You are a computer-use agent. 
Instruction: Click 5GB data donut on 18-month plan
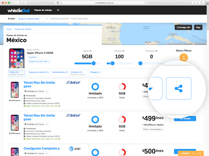122,120
